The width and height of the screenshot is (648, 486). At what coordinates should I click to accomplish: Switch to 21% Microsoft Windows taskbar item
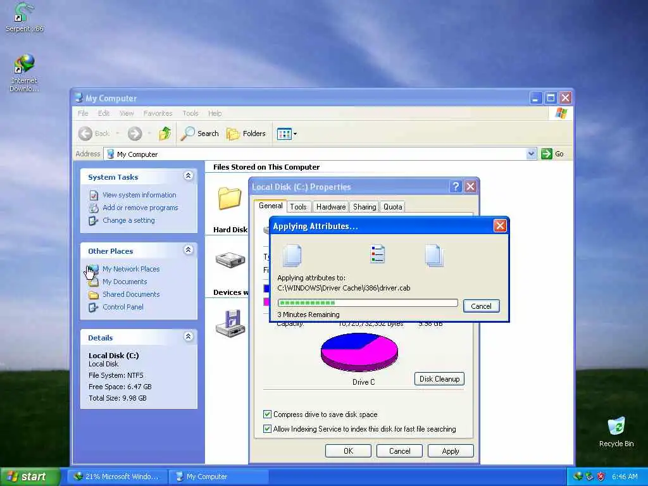(x=116, y=477)
